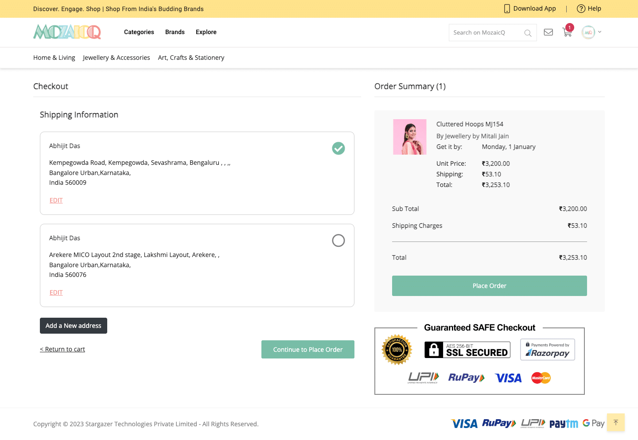
Task: Expand the profile dropdown chevron
Action: click(600, 32)
